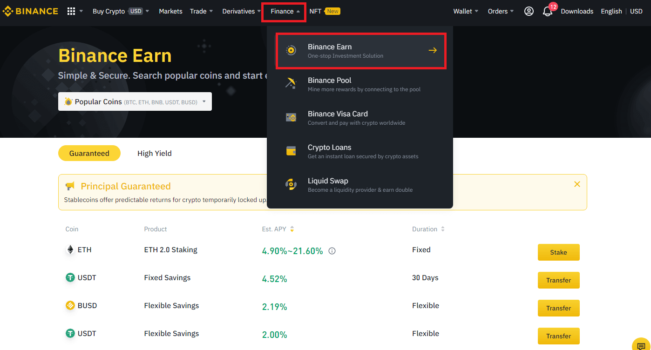Open the Popular Coins filter dropdown
The width and height of the screenshot is (651, 350).
[135, 101]
